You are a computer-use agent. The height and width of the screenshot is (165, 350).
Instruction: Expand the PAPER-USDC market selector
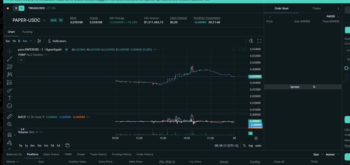(x=44, y=20)
